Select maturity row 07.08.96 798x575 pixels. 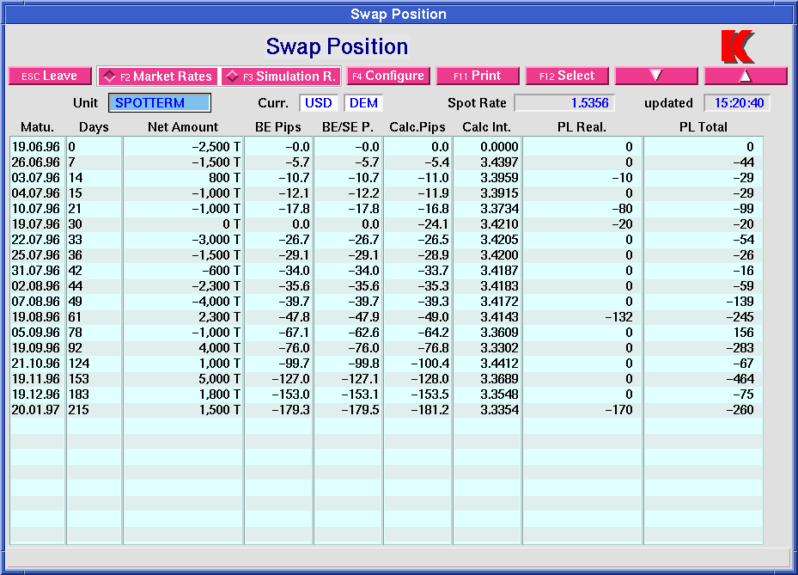tap(387, 302)
